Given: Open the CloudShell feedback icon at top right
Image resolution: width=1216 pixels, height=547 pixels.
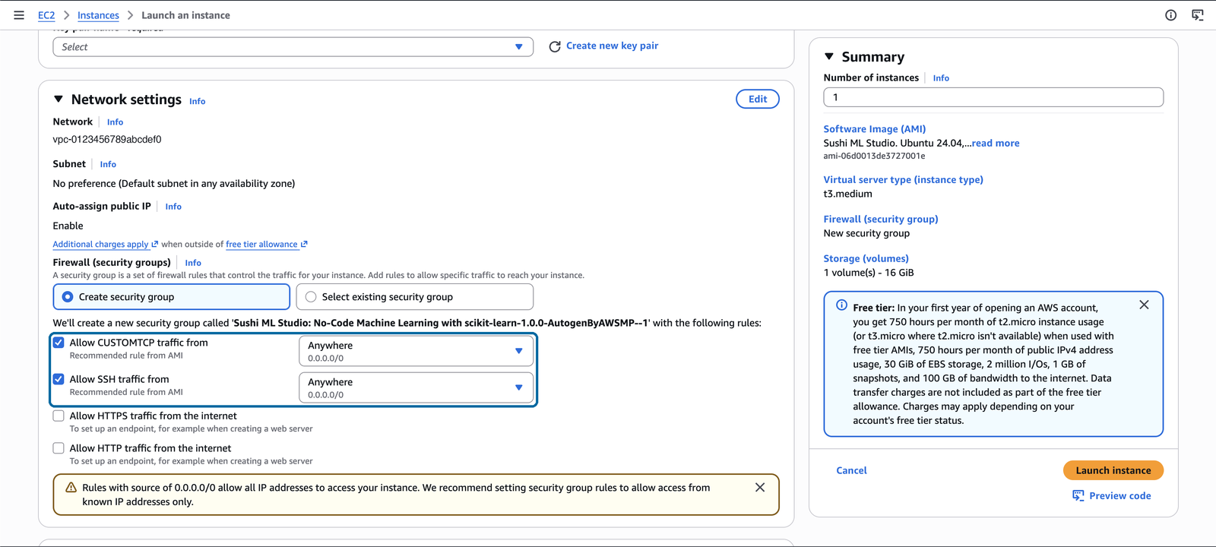Looking at the screenshot, I should [x=1198, y=15].
